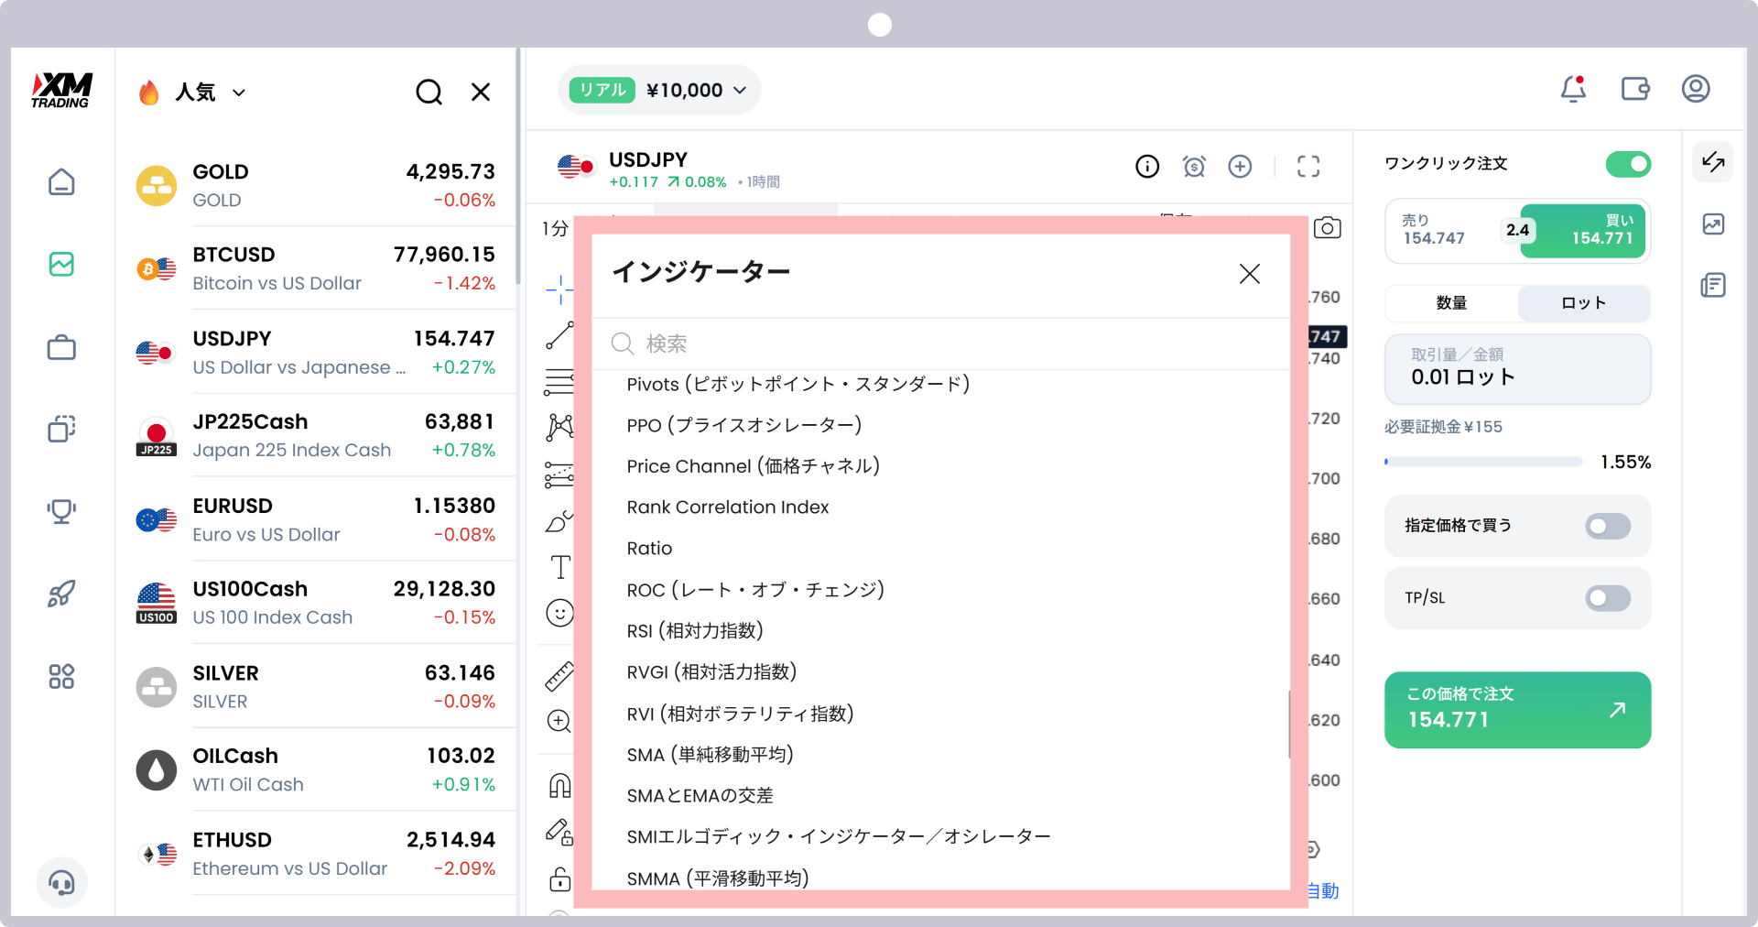Click この価格で注文 154.771 button

tap(1517, 710)
